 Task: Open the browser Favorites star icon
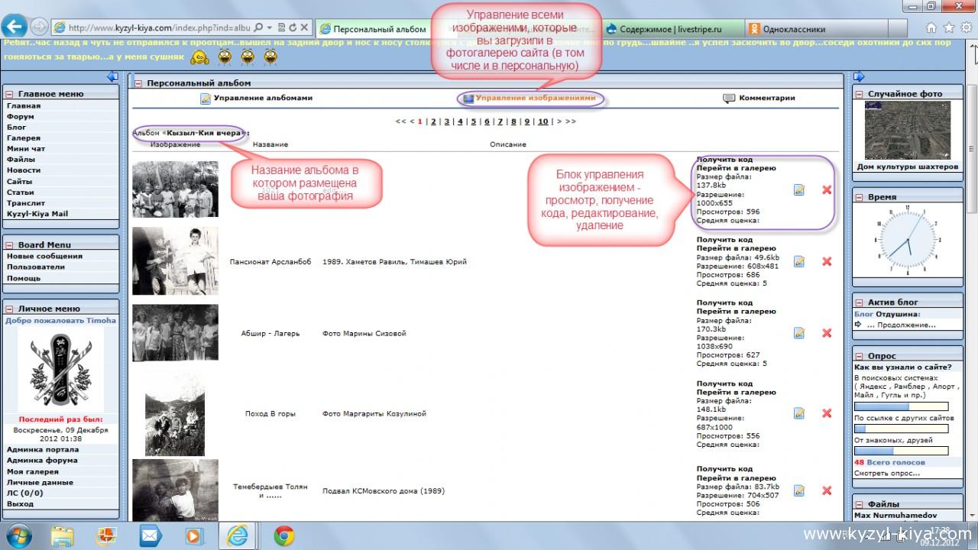point(948,27)
